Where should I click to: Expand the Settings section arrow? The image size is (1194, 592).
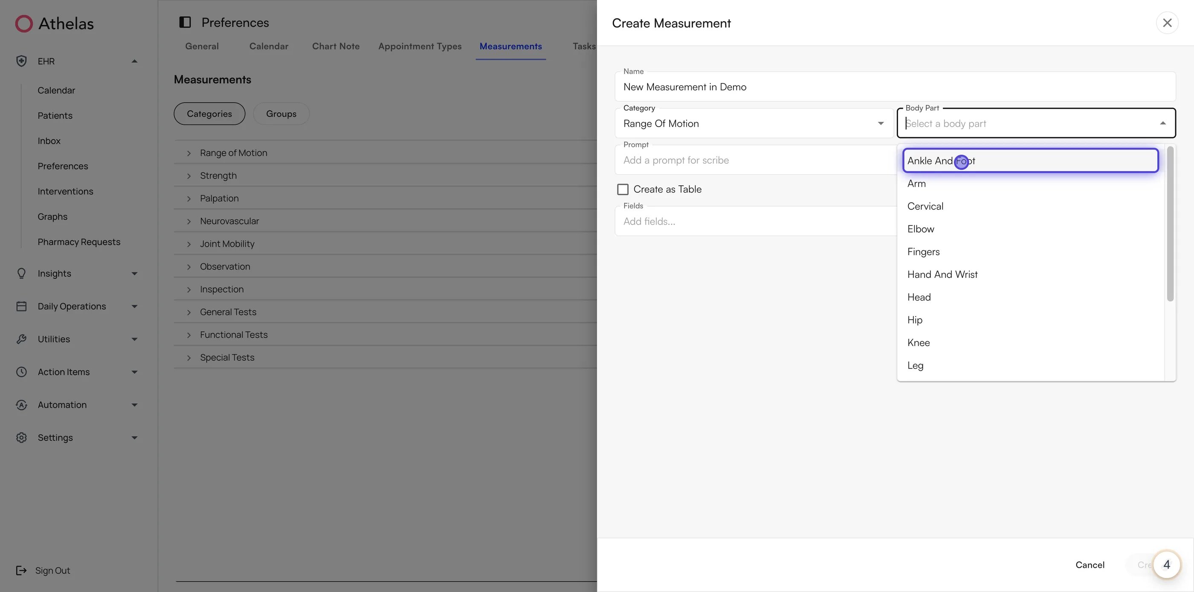[134, 438]
